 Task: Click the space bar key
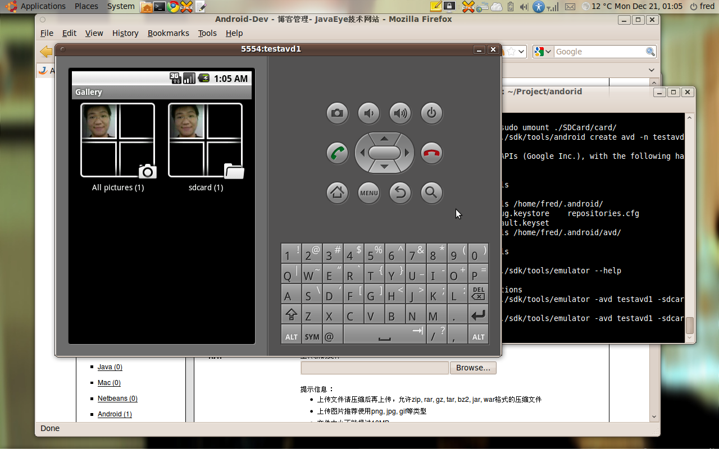coord(384,335)
